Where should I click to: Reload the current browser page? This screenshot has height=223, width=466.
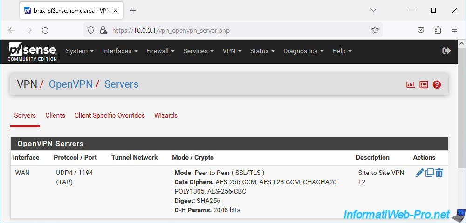tap(45, 30)
